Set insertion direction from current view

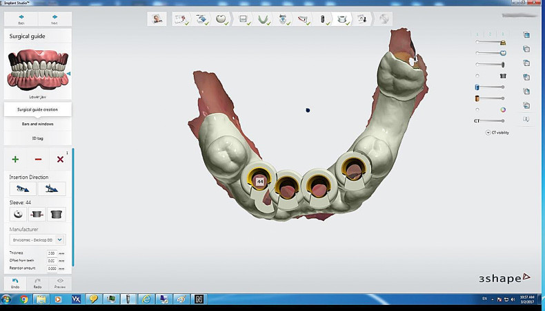point(23,189)
